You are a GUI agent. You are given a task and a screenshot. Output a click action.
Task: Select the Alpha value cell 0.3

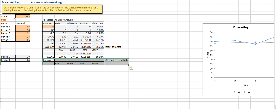pos(23,16)
